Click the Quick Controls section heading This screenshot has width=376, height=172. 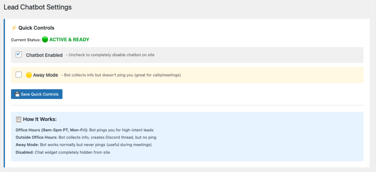pos(36,28)
